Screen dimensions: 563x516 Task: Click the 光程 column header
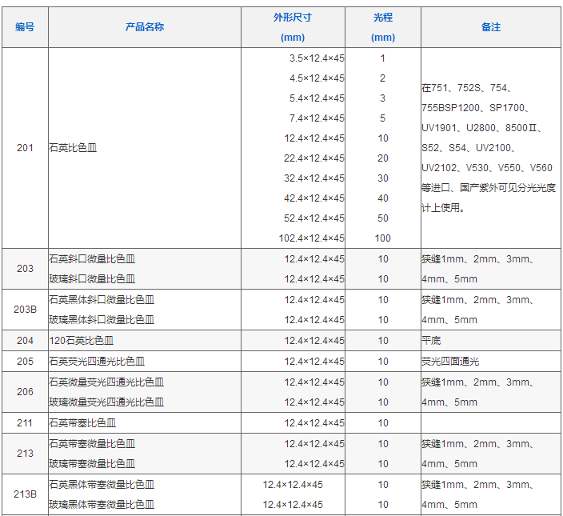(383, 18)
